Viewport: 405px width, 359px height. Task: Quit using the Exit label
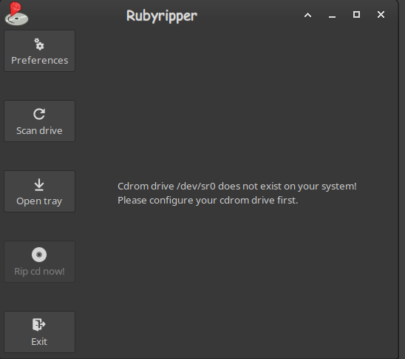point(39,342)
